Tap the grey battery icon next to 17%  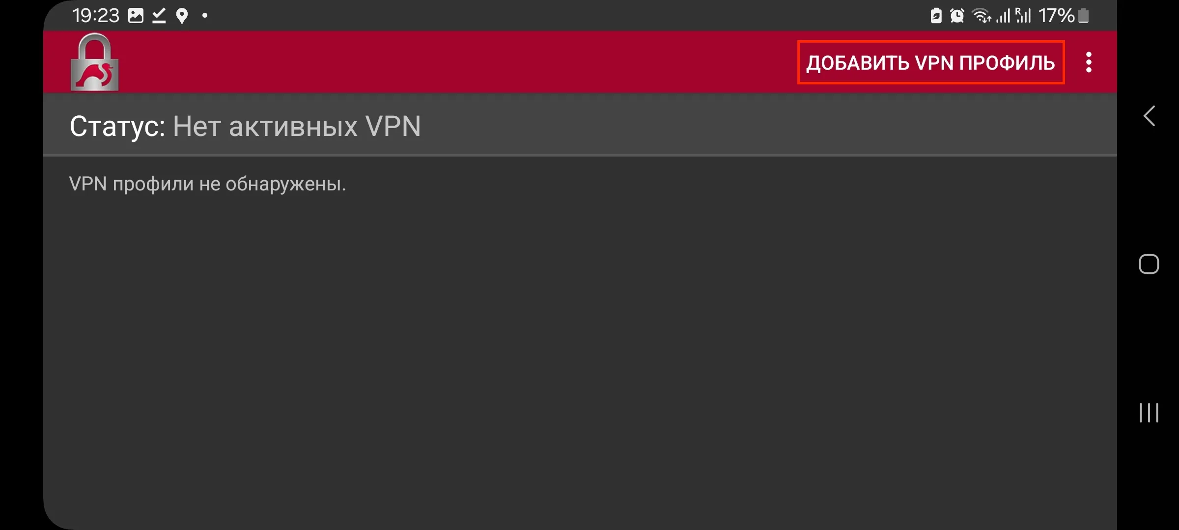[x=1083, y=16]
